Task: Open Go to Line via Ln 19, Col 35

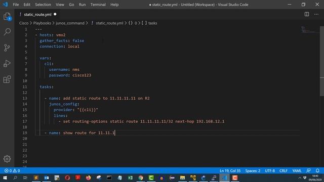Action: tap(230, 171)
